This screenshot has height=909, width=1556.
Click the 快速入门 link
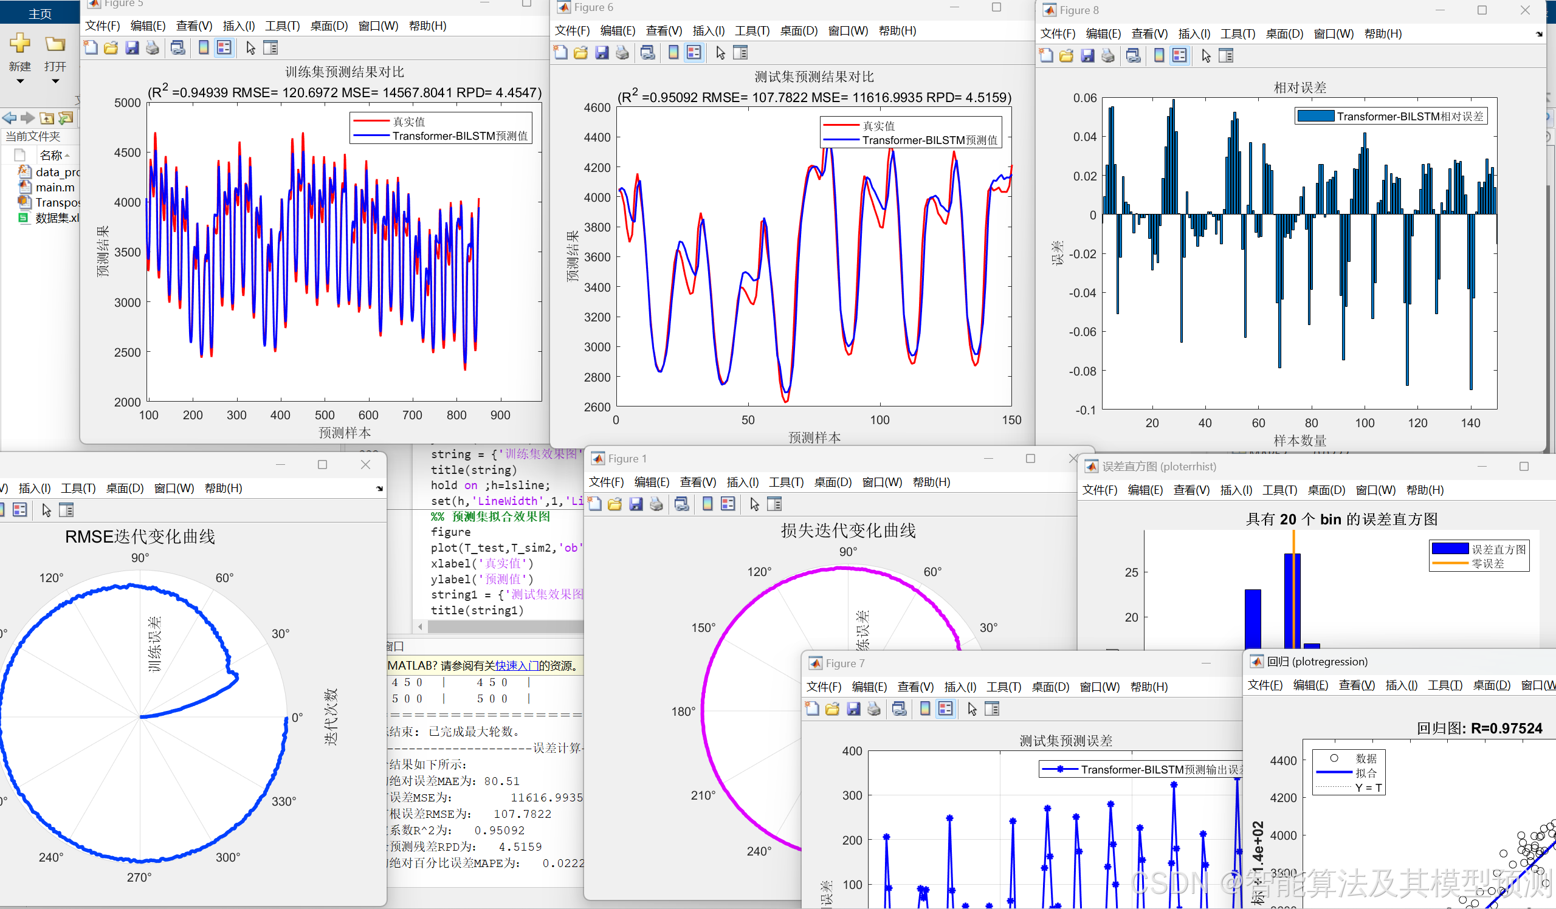coord(517,665)
